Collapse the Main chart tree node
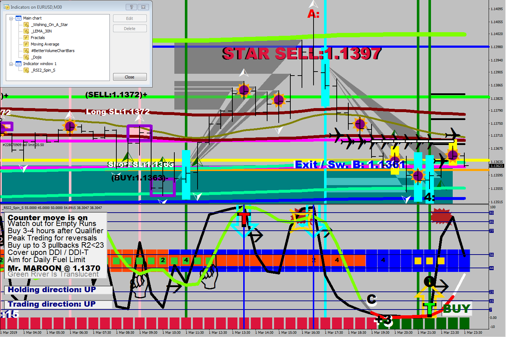 coord(11,18)
